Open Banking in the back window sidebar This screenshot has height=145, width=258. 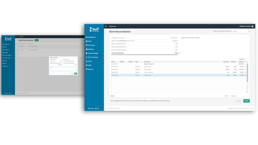click(6, 52)
